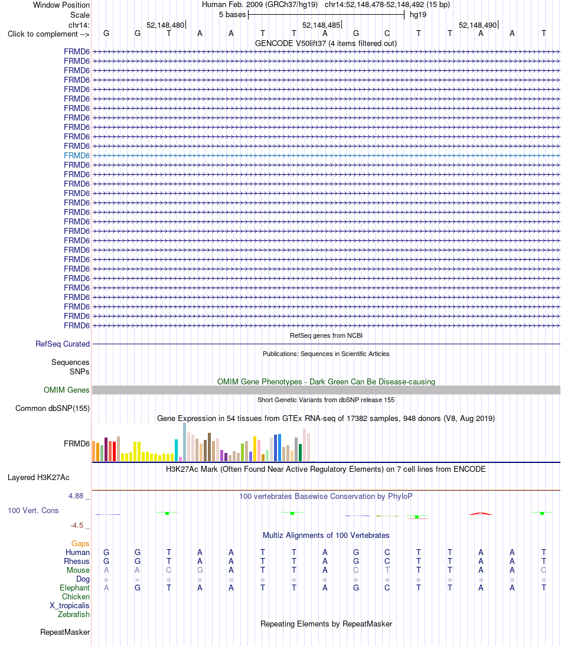This screenshot has width=561, height=646.
Task: Click the '100 Vert. Cons' track label
Action: pos(33,510)
